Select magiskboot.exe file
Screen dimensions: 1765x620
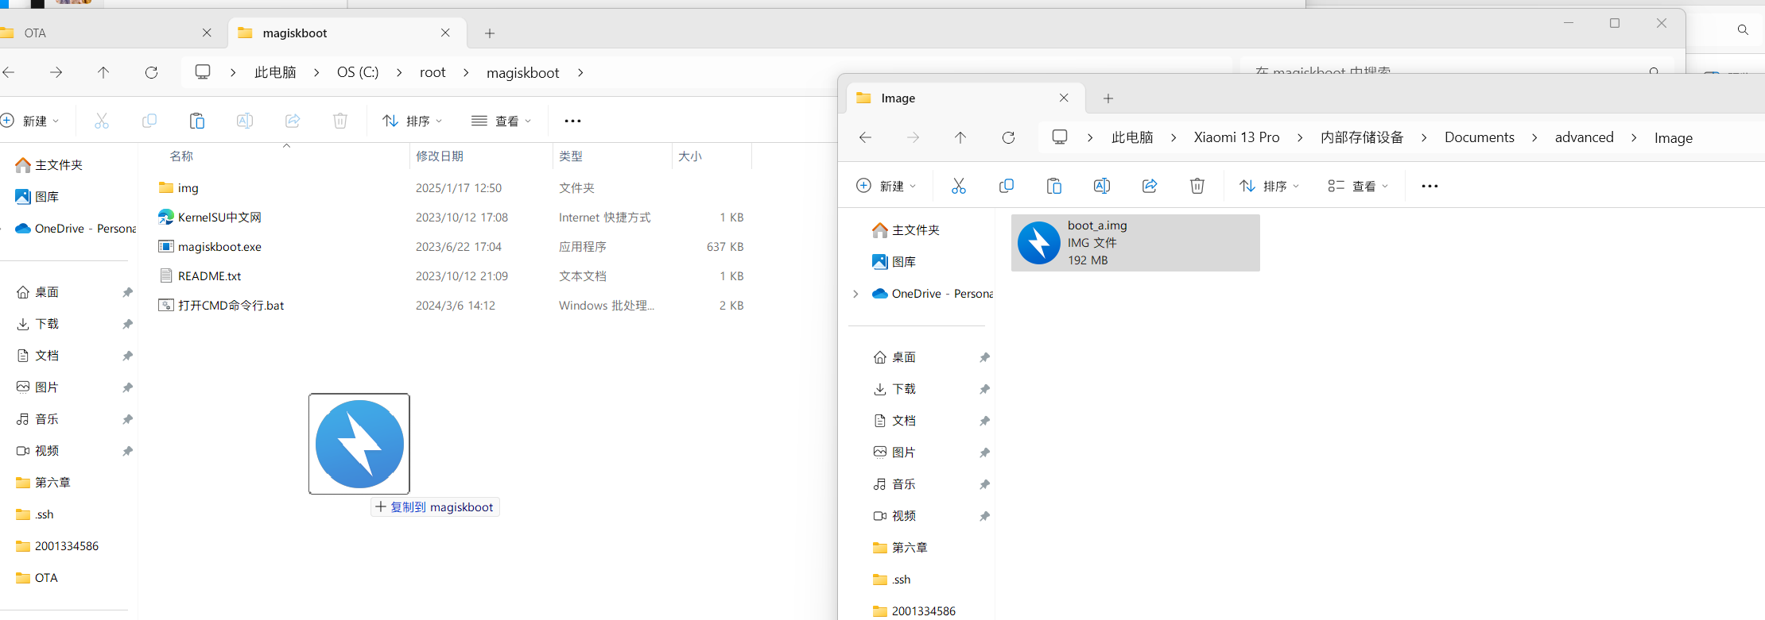tap(452, 247)
